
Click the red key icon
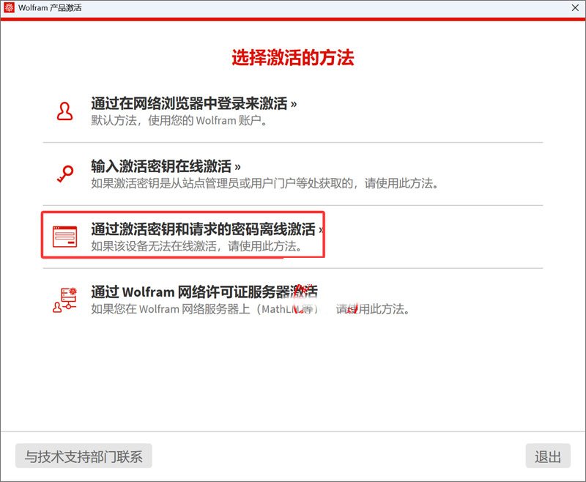[65, 174]
